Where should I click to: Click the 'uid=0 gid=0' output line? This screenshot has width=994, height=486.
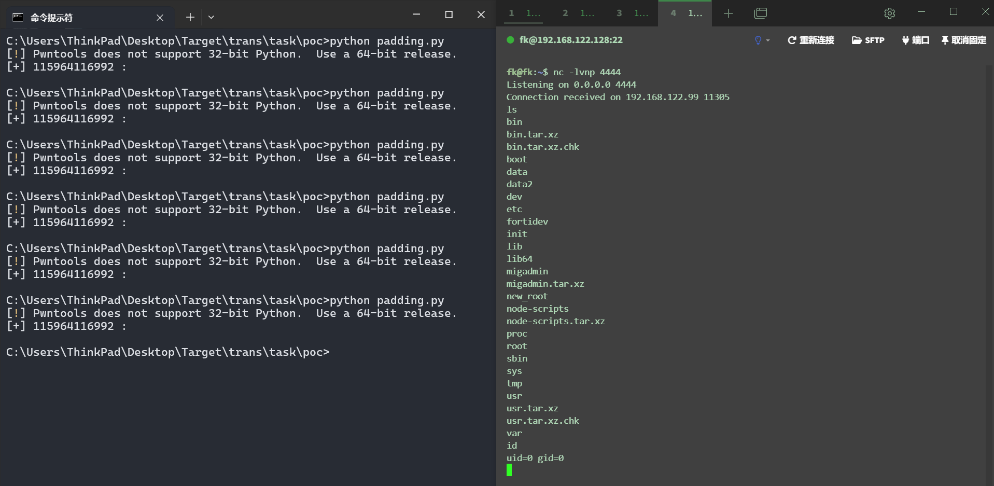(535, 458)
